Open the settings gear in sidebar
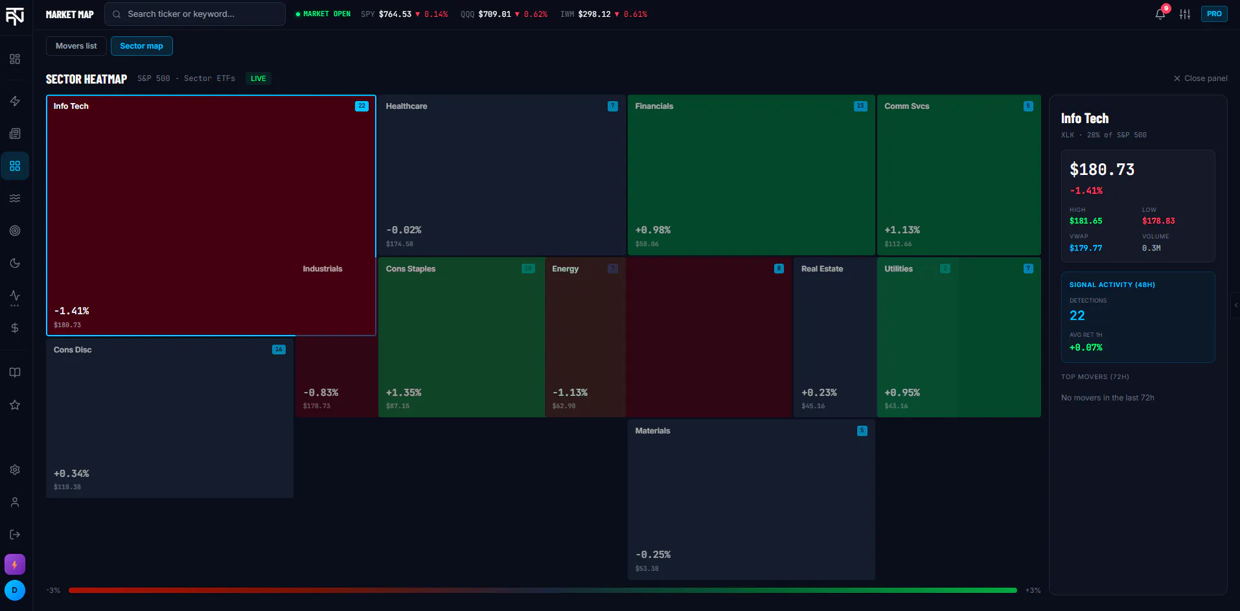This screenshot has height=611, width=1240. point(15,470)
